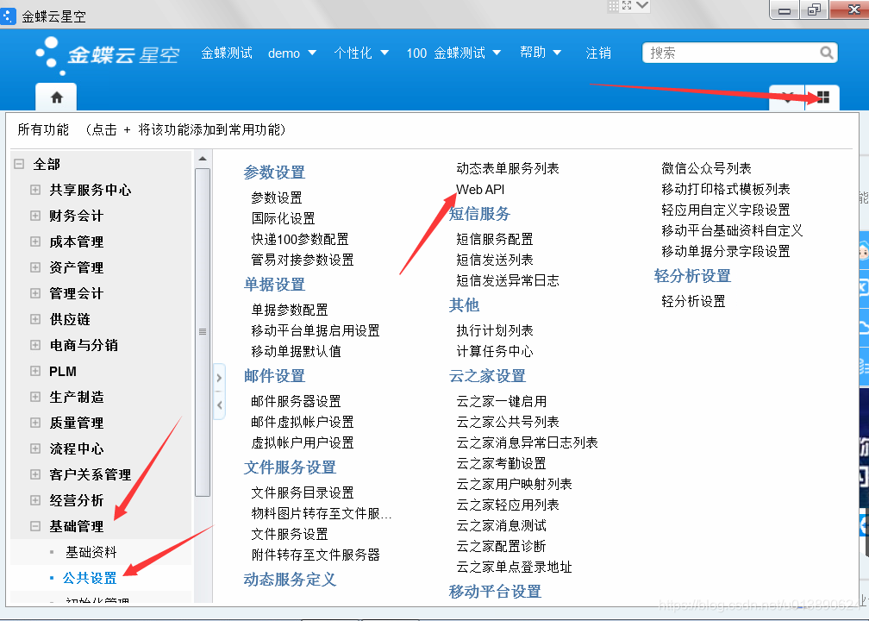
Task: Expand the 财务会计 node
Action: pos(35,216)
